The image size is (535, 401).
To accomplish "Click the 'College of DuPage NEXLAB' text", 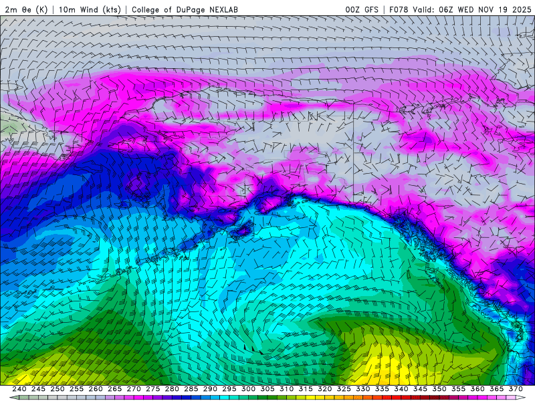I will coord(185,9).
